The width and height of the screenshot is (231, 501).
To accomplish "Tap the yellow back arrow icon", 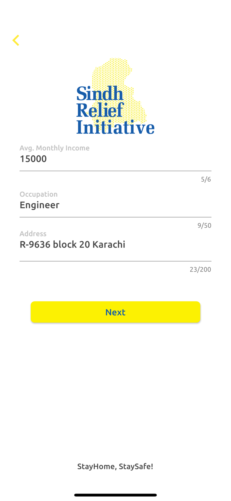I will pyautogui.click(x=16, y=40).
